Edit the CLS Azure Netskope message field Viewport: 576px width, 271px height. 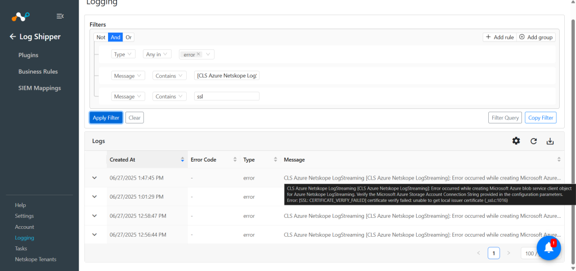[x=227, y=76]
